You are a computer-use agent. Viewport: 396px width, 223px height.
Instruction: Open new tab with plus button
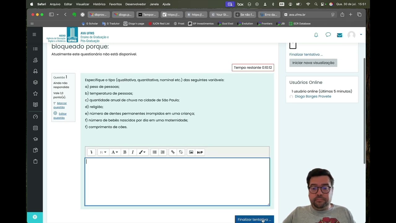pos(351,15)
